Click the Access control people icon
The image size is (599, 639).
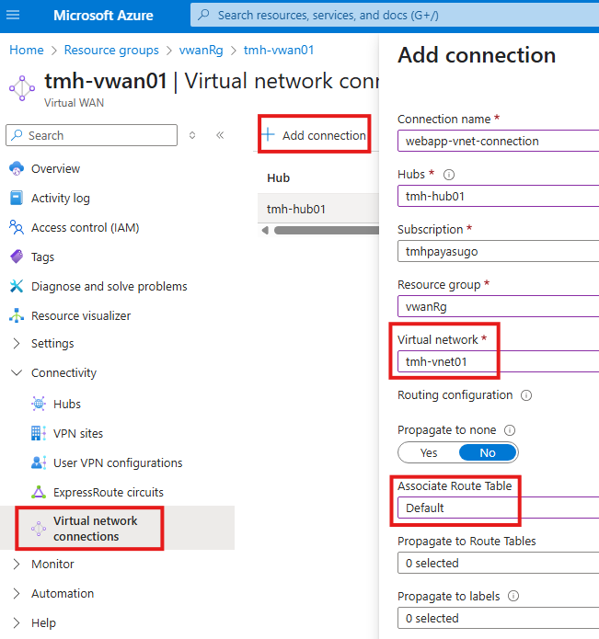17,227
